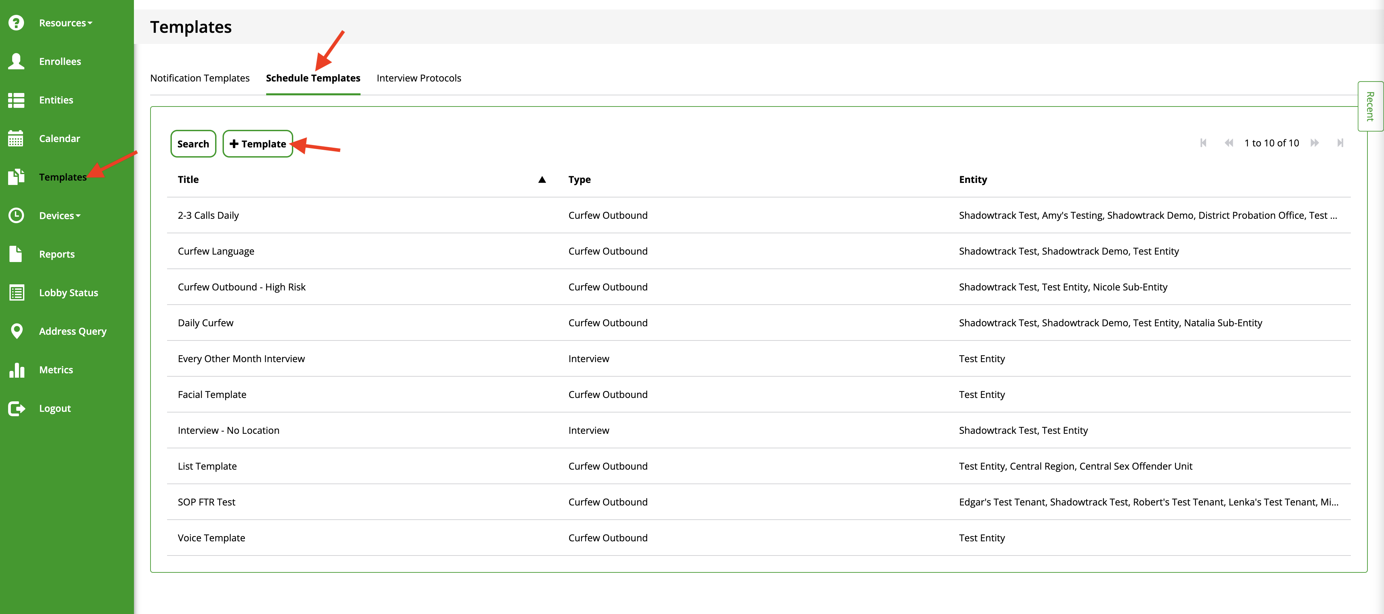Open Reports from the sidebar
This screenshot has height=614, width=1384.
[57, 254]
